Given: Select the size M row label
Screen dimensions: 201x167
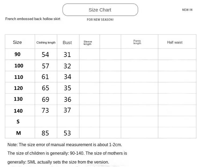Looking at the screenshot, I should click(18, 133).
